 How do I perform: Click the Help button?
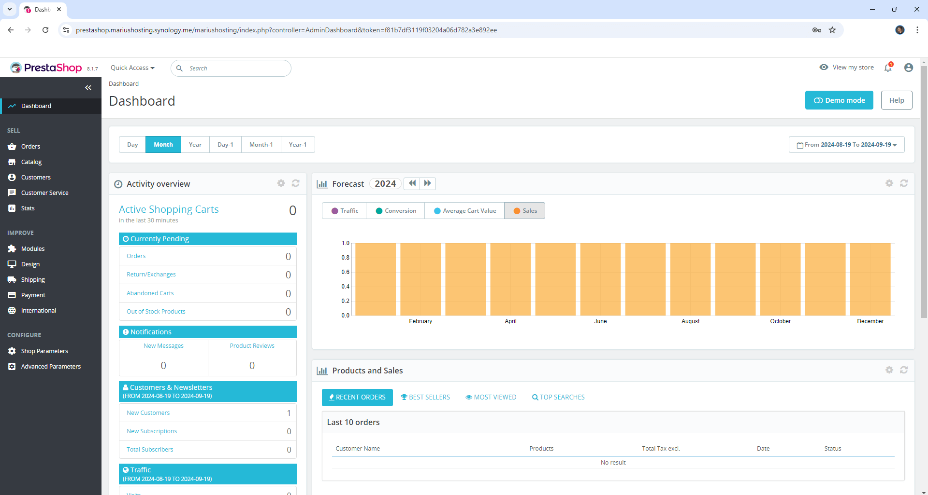897,100
